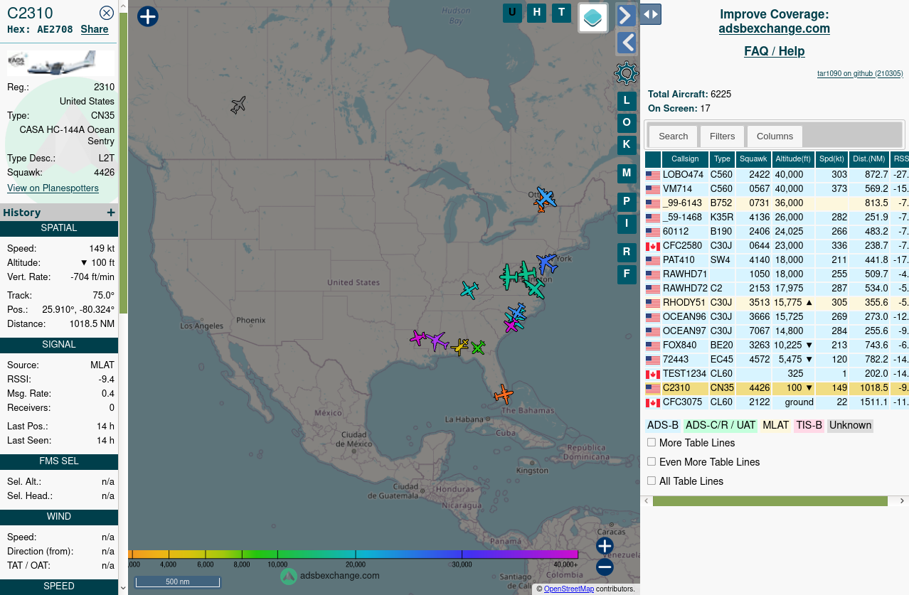This screenshot has height=595, width=909.
Task: Zoom in with the map plus button
Action: pos(605,546)
